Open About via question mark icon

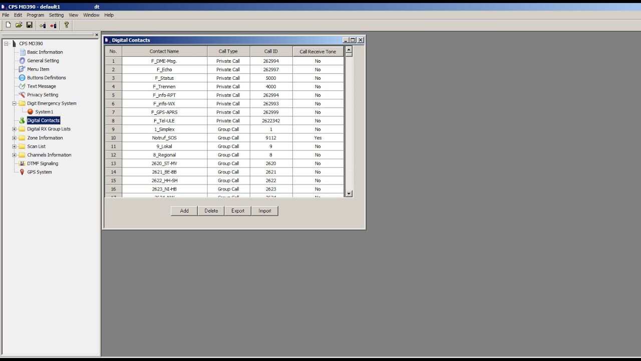pyautogui.click(x=66, y=25)
